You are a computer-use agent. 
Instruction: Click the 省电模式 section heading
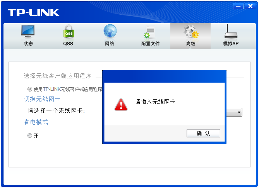[x=36, y=122]
